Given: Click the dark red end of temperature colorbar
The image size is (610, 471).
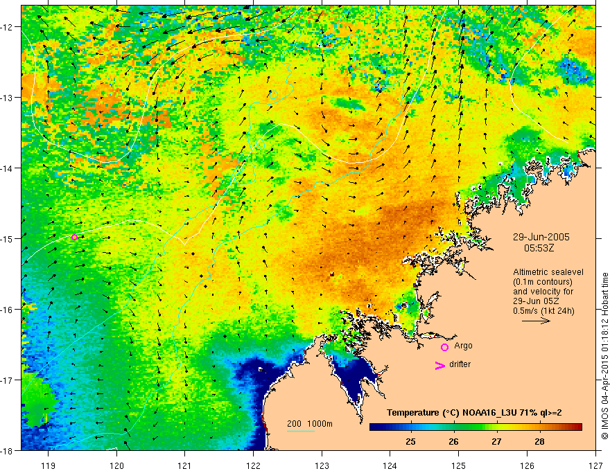Looking at the screenshot, I should point(577,427).
